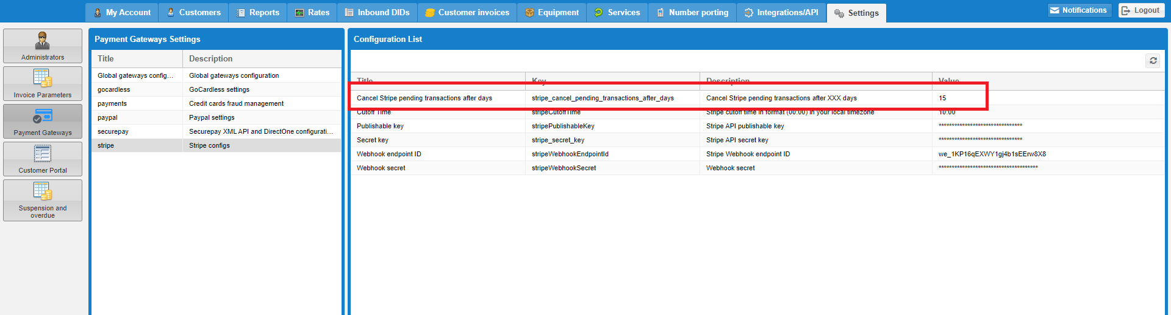Click the Stripe API secret key description
The width and height of the screenshot is (1171, 315).
coord(737,140)
